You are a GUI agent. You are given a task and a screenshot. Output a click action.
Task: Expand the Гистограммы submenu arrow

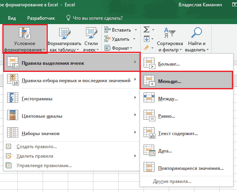135,97
